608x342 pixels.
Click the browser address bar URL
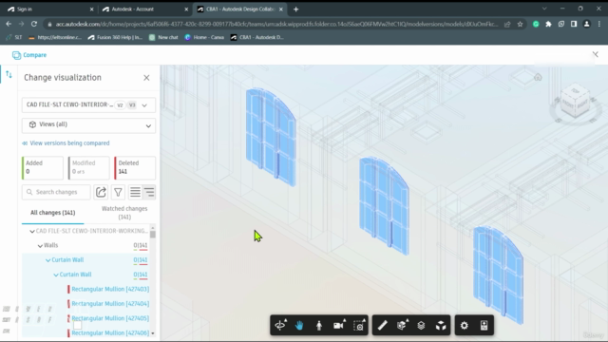coord(276,24)
